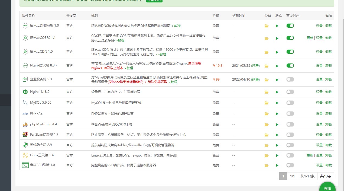
Task: Disable homepage display for Nginx防火墙
Action: [290, 65]
